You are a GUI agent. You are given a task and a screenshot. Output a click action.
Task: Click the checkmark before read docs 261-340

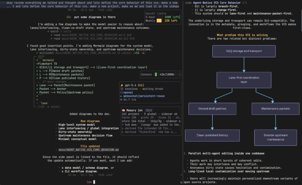click(x=51, y=39)
